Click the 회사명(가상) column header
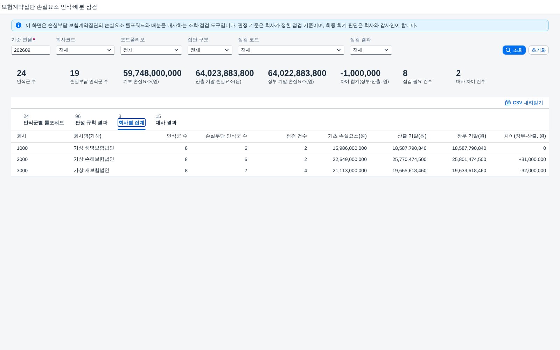This screenshot has height=350, width=560. point(87,136)
